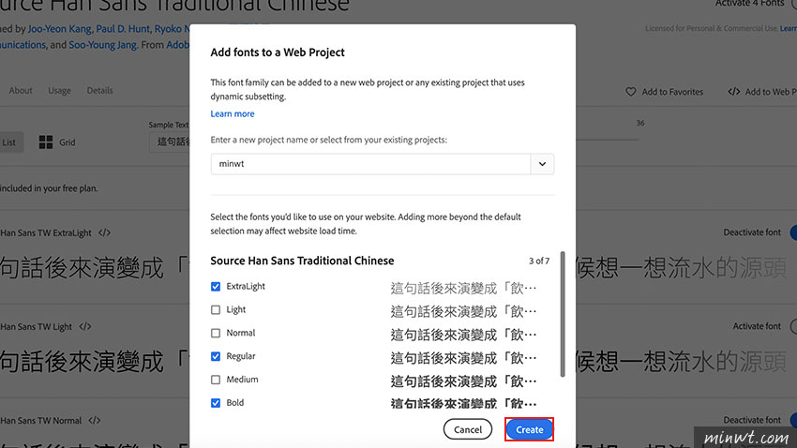This screenshot has width=797, height=448.
Task: Open the About tab
Action: pos(21,90)
